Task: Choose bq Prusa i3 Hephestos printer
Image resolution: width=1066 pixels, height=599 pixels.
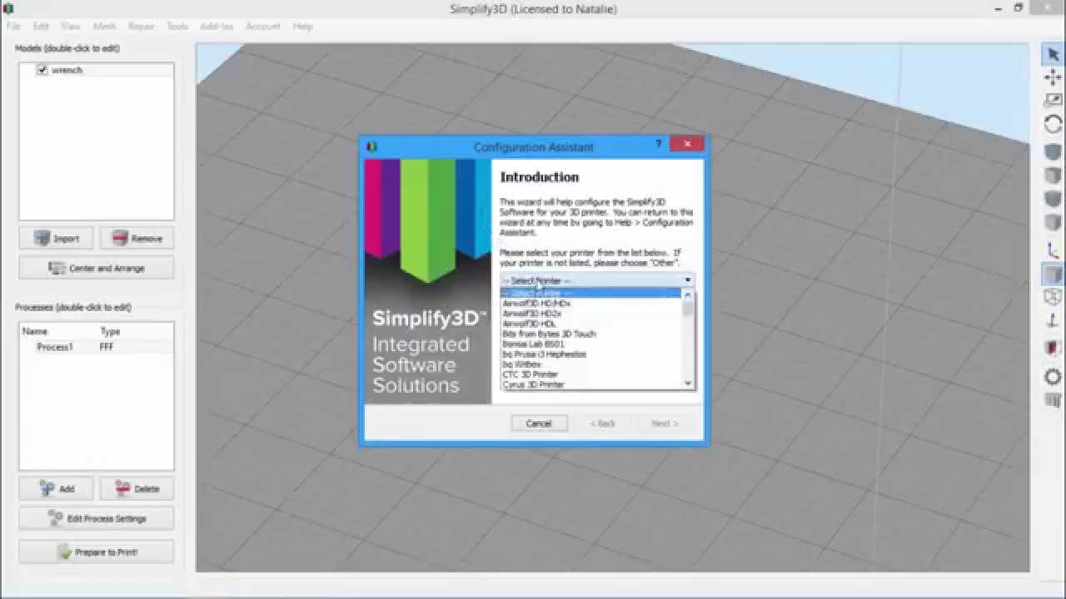Action: point(591,354)
